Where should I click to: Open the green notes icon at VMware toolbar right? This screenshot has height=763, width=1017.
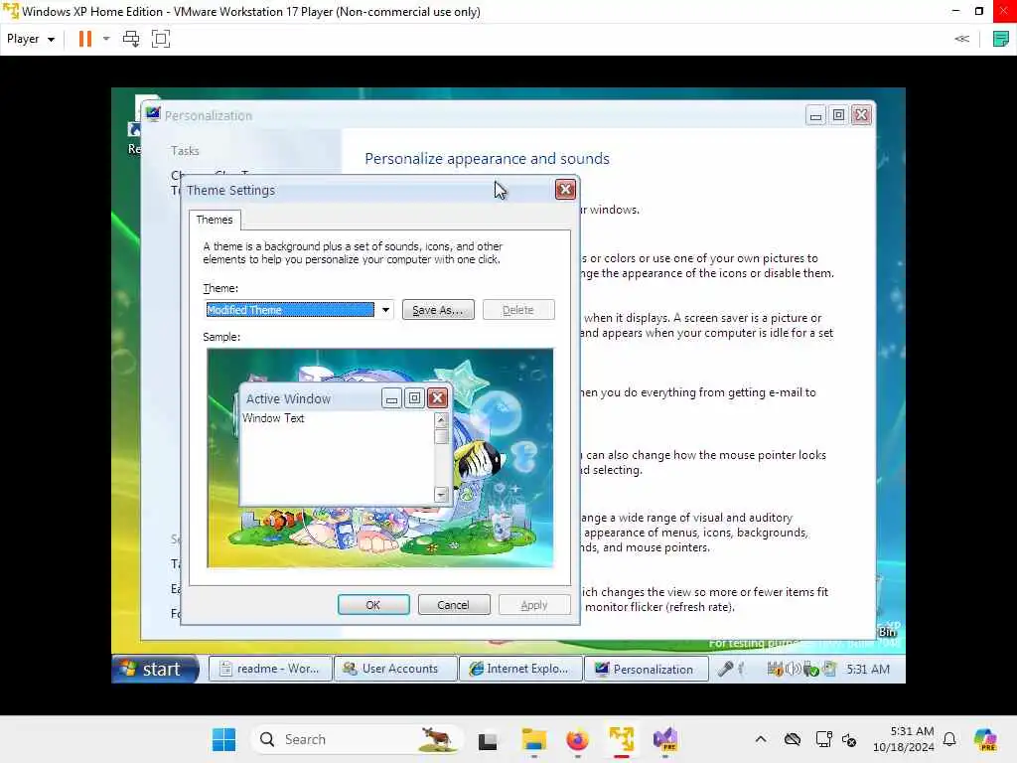pos(1001,39)
